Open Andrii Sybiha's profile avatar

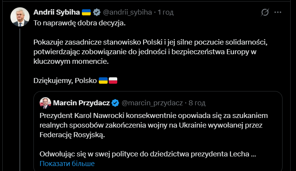(19, 18)
